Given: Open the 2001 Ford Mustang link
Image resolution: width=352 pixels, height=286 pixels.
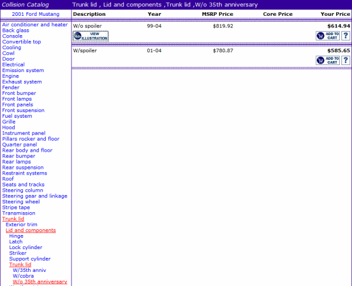Looking at the screenshot, I should click(36, 14).
